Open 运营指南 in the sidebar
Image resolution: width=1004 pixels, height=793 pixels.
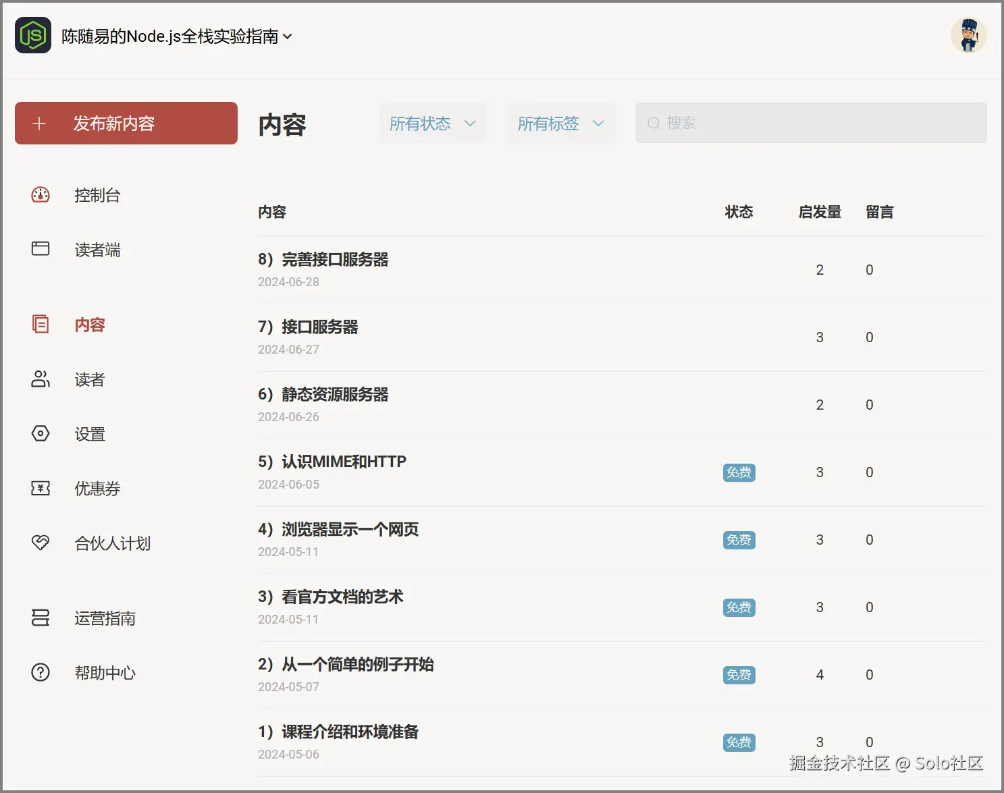(105, 618)
